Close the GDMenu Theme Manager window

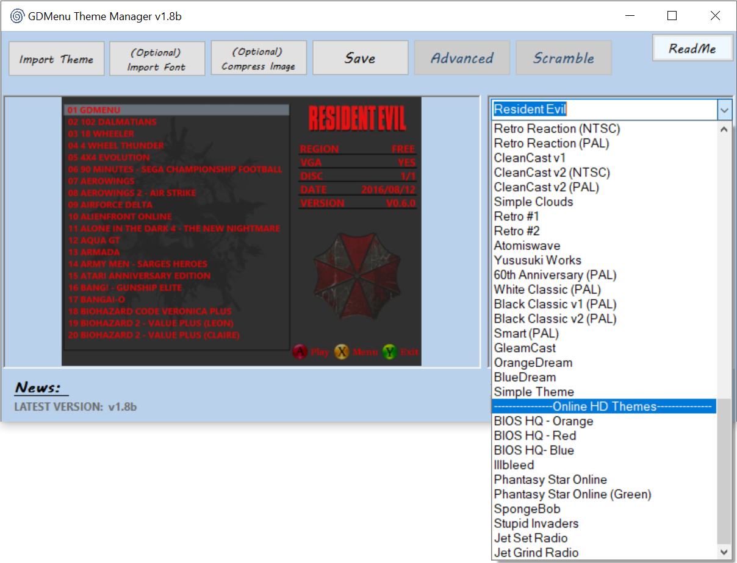[x=715, y=16]
